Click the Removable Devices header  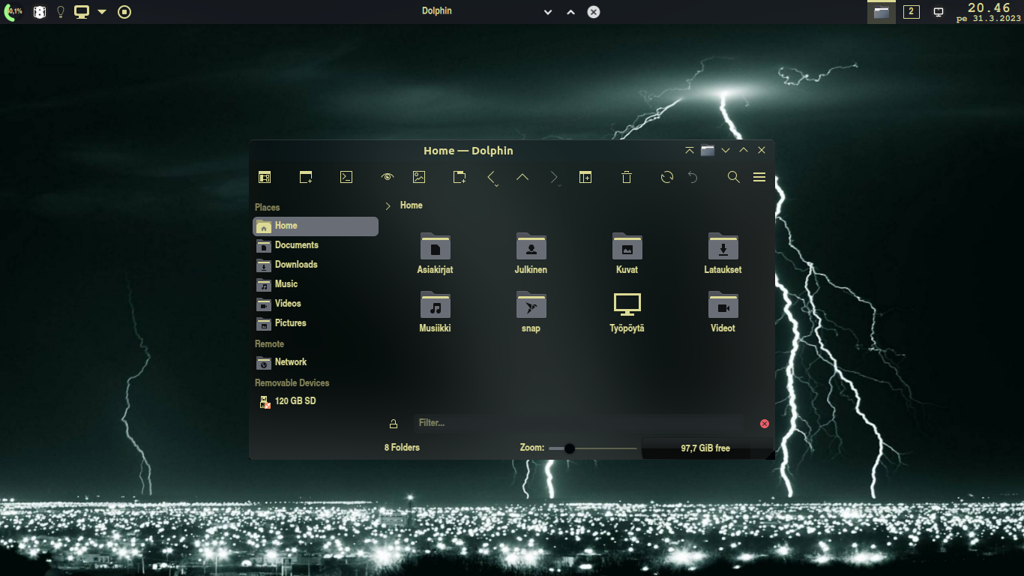click(x=292, y=383)
